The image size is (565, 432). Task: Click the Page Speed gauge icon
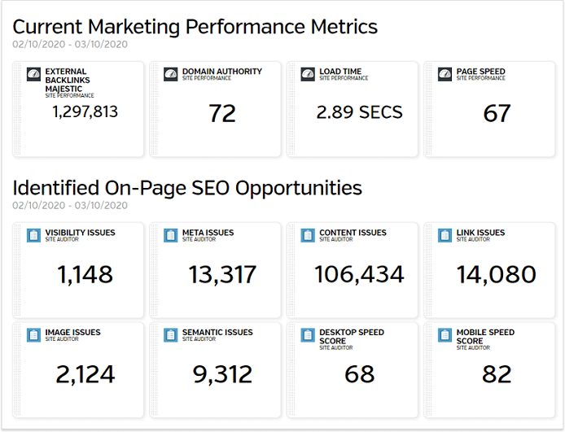tap(445, 74)
